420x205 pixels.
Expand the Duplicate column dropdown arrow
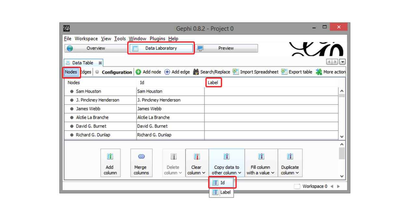(297, 173)
